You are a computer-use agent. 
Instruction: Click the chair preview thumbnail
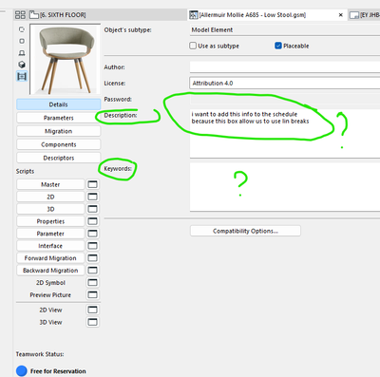coord(66,60)
